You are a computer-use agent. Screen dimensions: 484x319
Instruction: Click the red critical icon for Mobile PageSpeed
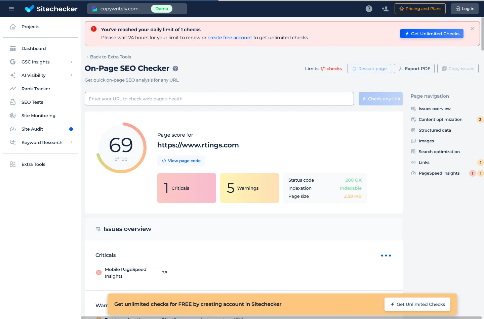point(99,273)
